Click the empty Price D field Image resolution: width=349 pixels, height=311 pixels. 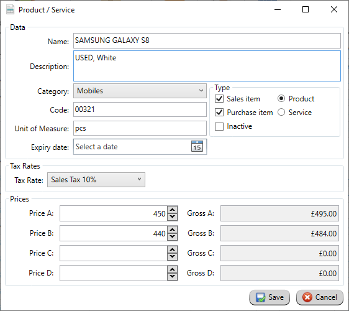point(114,273)
